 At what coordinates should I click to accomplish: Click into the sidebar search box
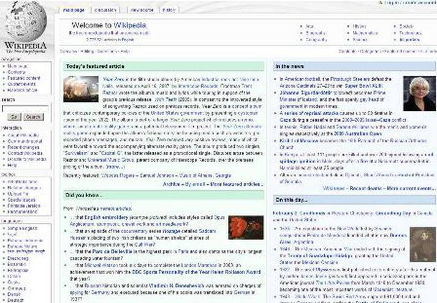pos(25,108)
